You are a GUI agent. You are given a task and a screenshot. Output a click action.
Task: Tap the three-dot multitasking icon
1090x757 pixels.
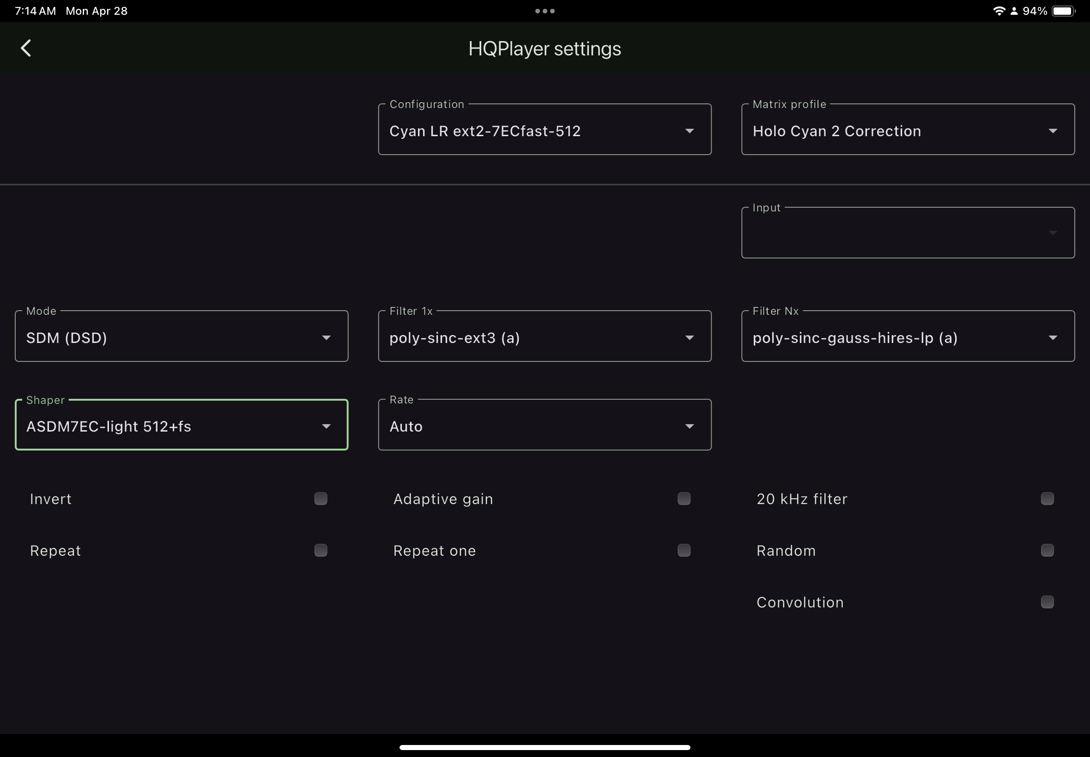pyautogui.click(x=544, y=11)
